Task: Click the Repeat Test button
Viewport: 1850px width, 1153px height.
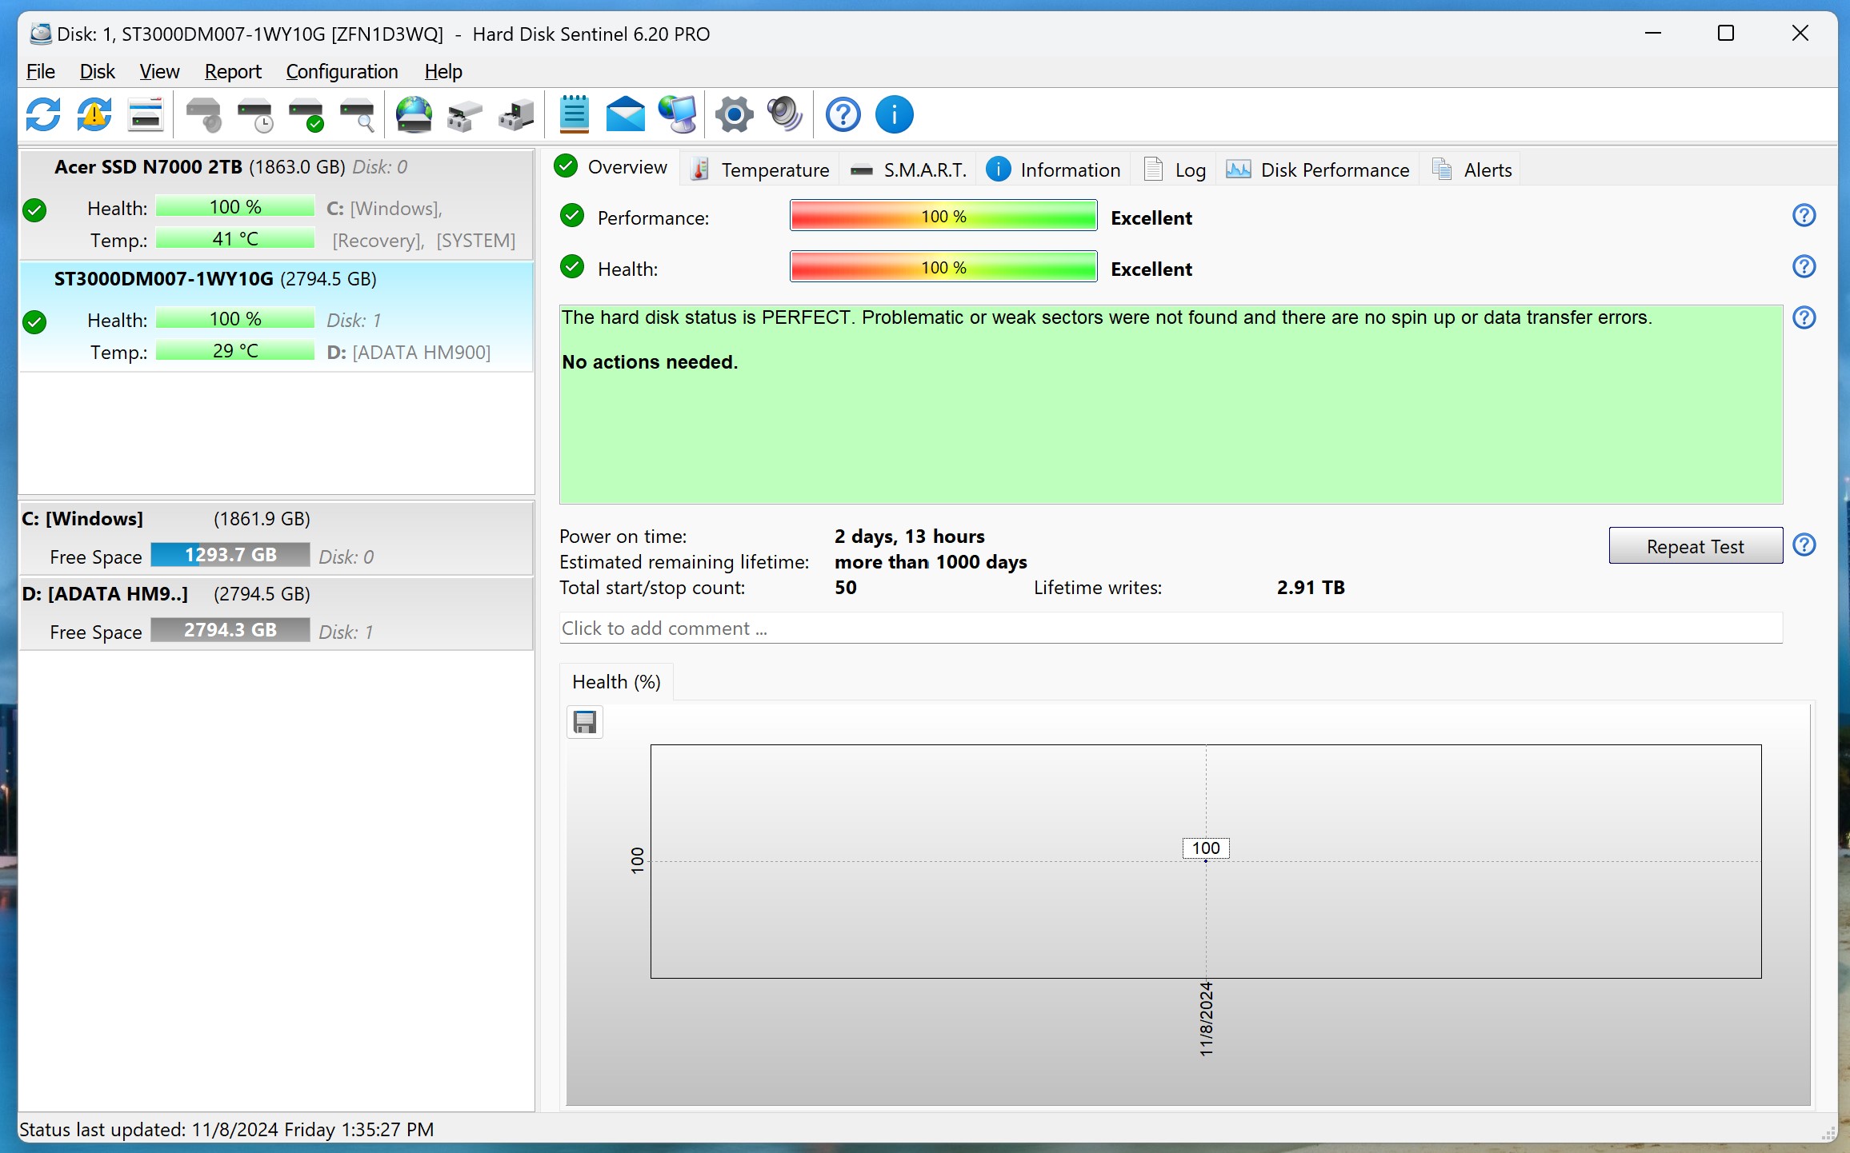Action: tap(1696, 546)
